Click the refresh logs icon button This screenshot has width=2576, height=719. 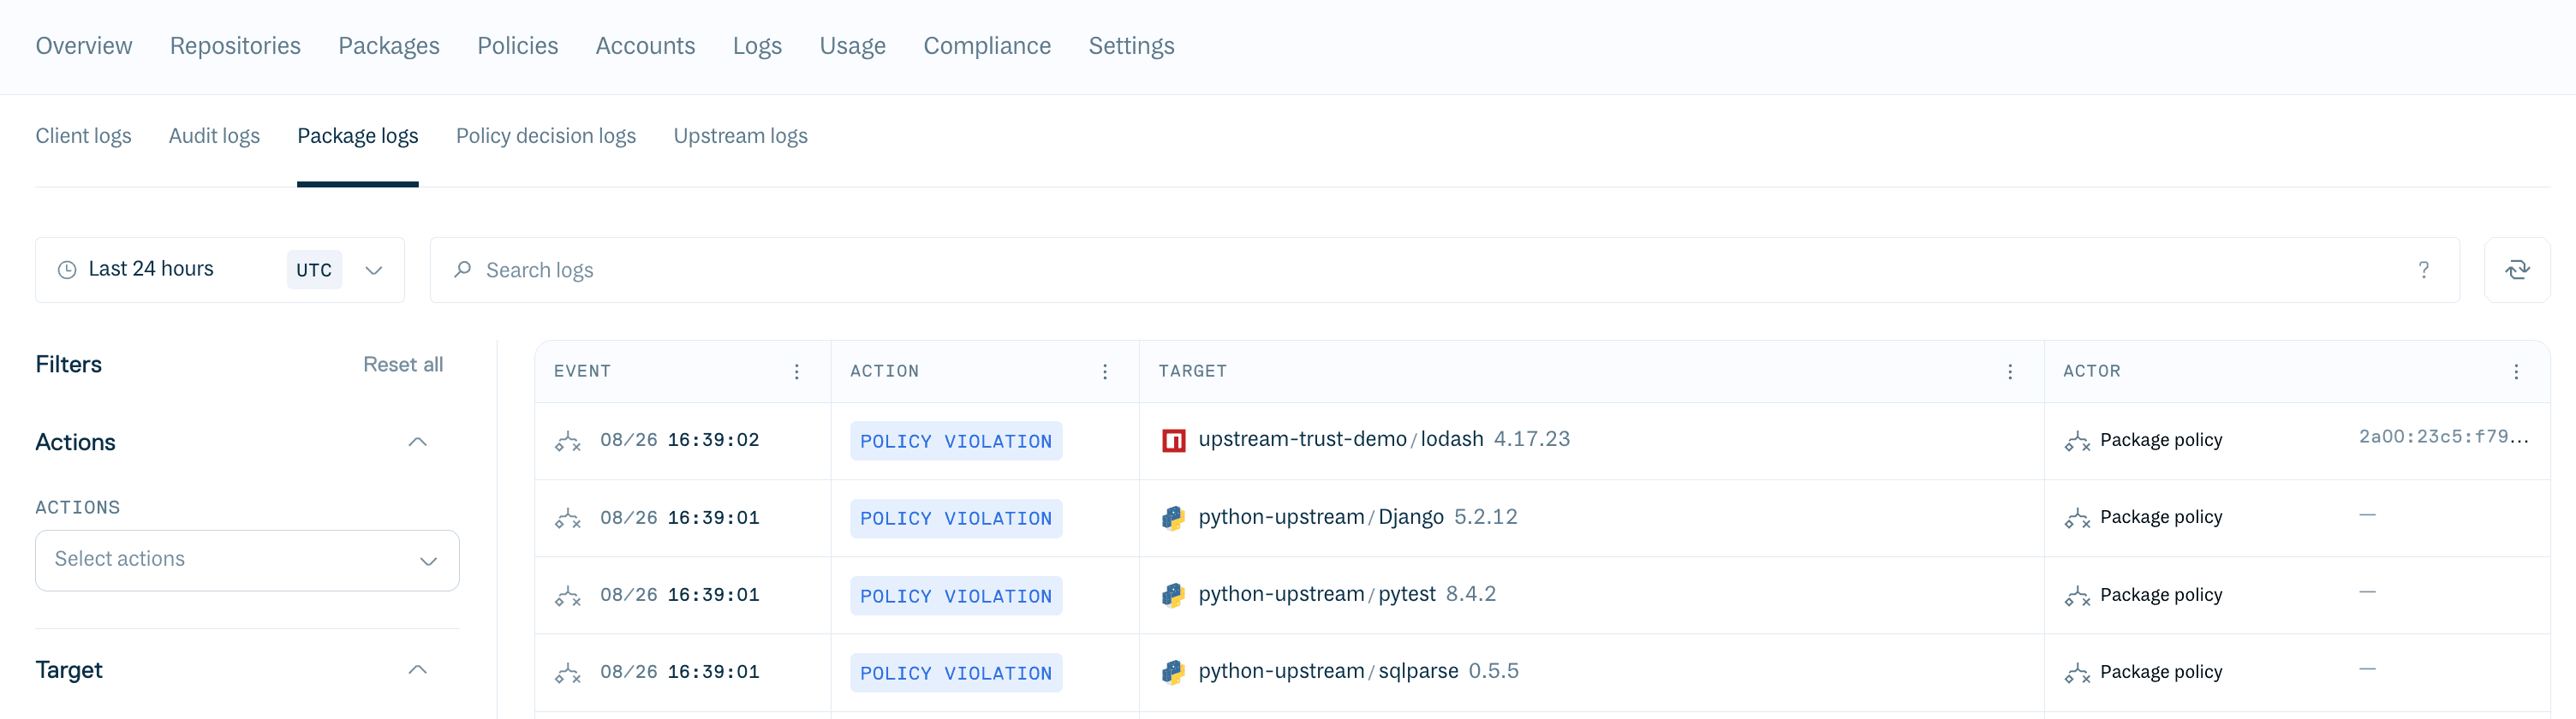[2516, 270]
